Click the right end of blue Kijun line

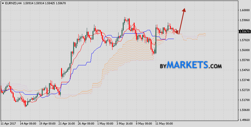pyautogui.click(x=173, y=39)
